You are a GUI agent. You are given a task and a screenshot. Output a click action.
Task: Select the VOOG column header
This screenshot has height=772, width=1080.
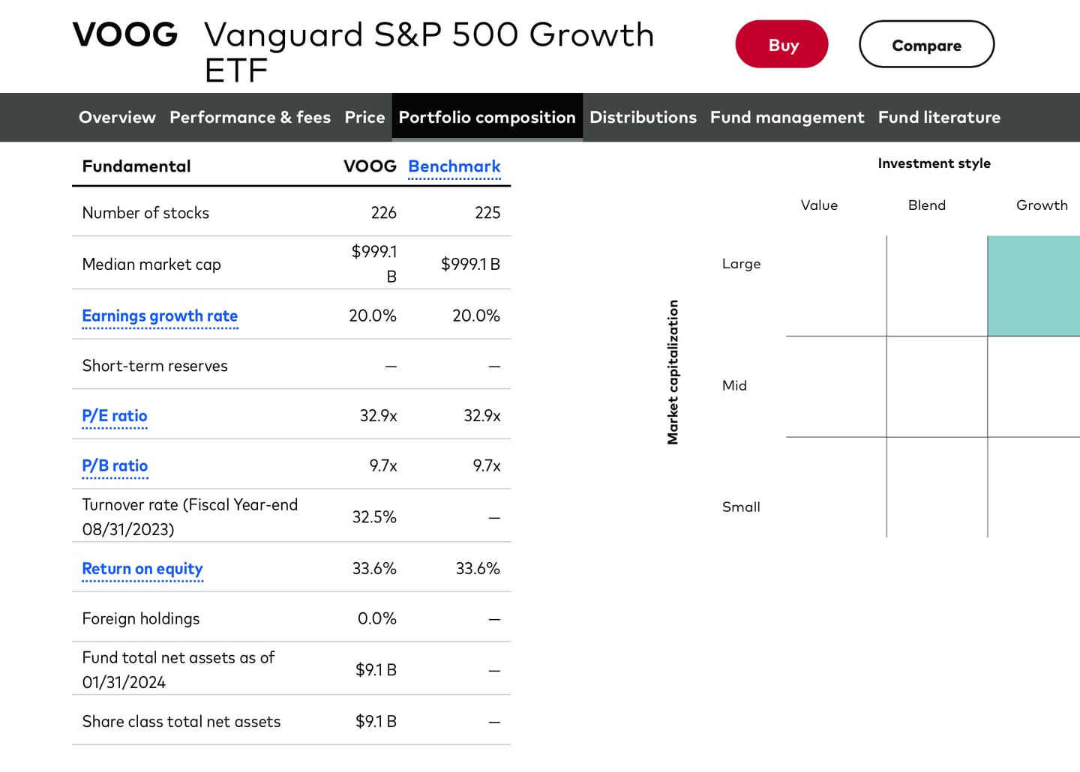point(370,166)
